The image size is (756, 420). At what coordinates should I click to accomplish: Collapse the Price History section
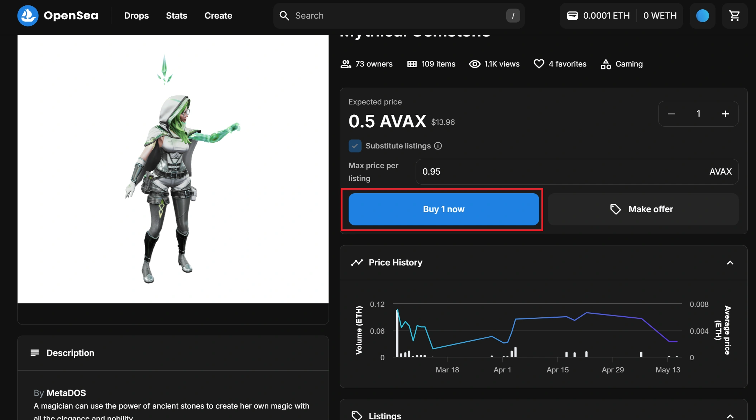730,263
